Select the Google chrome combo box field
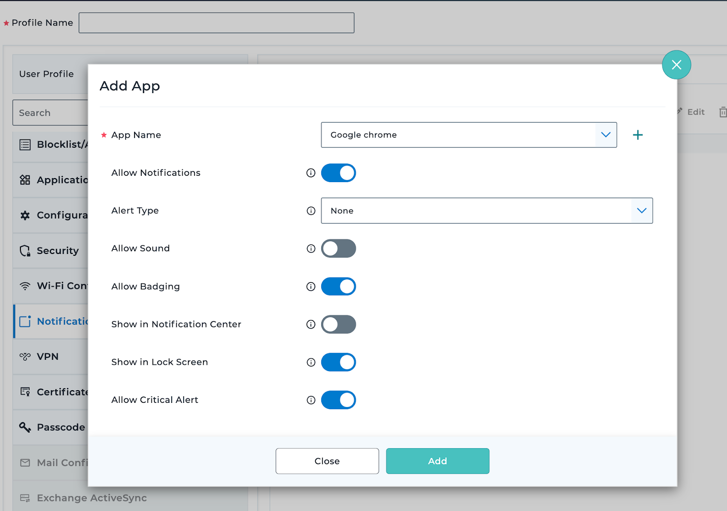The image size is (727, 511). 469,135
